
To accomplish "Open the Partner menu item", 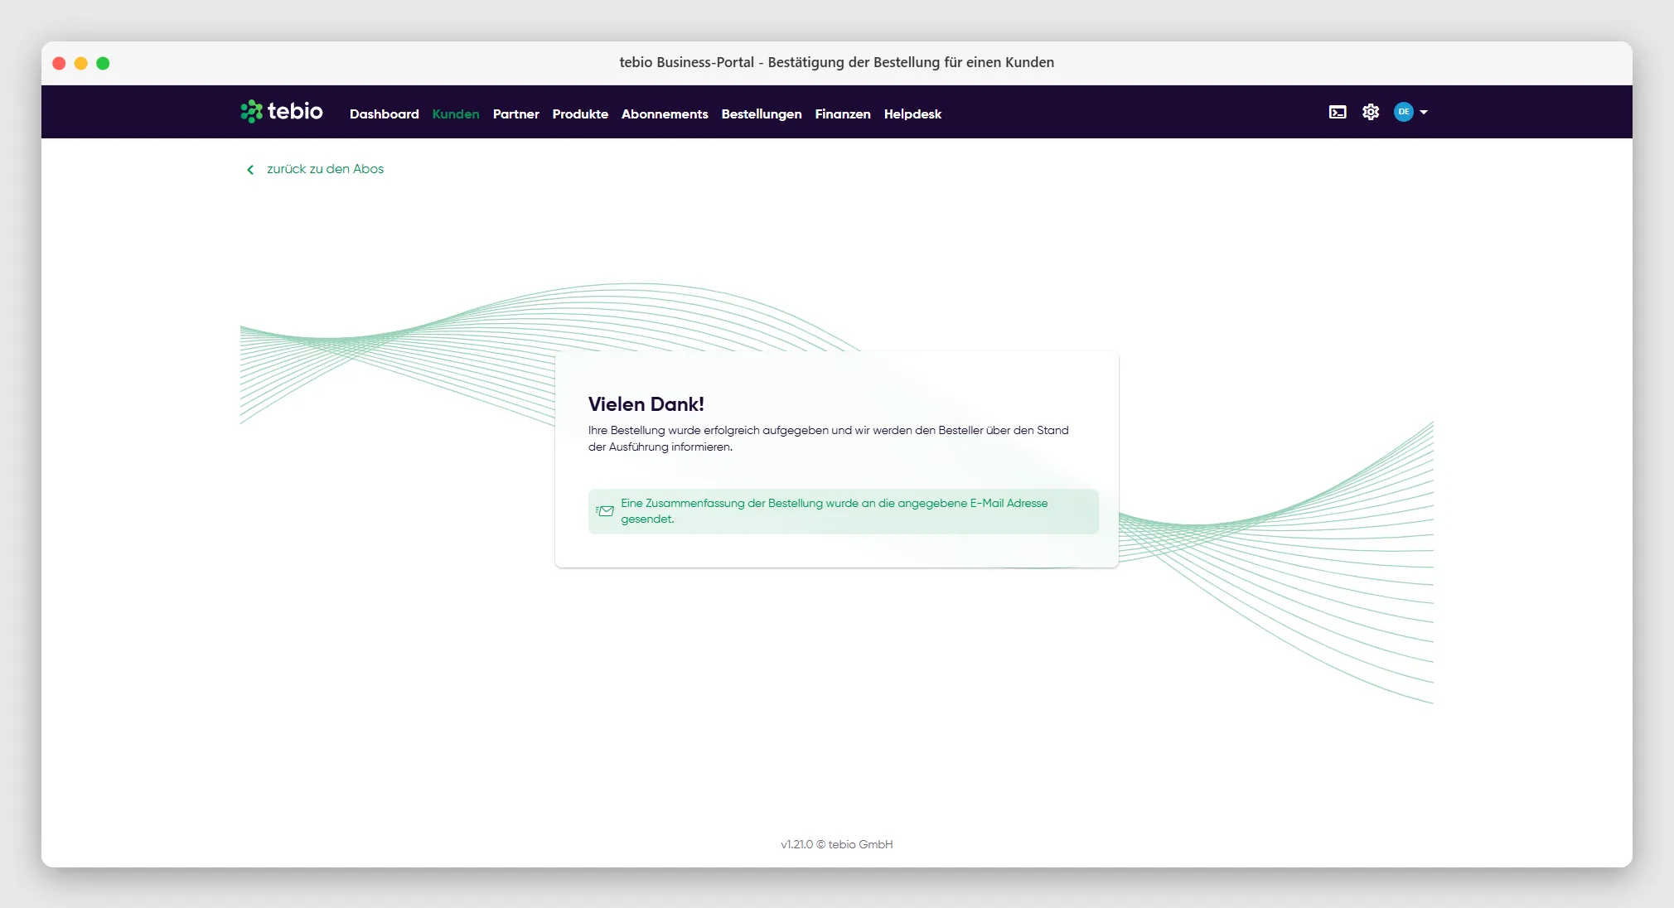I will [x=515, y=114].
